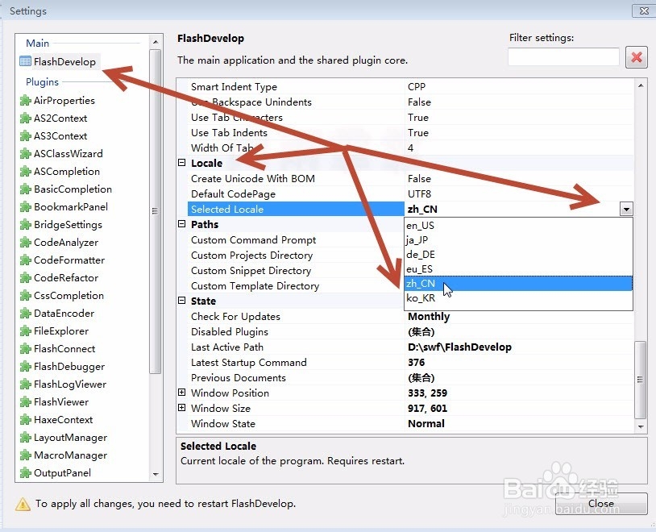The height and width of the screenshot is (532, 656).
Task: Collapse the Paths category
Action: coord(181,224)
